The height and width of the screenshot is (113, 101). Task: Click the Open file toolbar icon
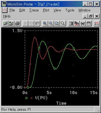click(x=5, y=23)
